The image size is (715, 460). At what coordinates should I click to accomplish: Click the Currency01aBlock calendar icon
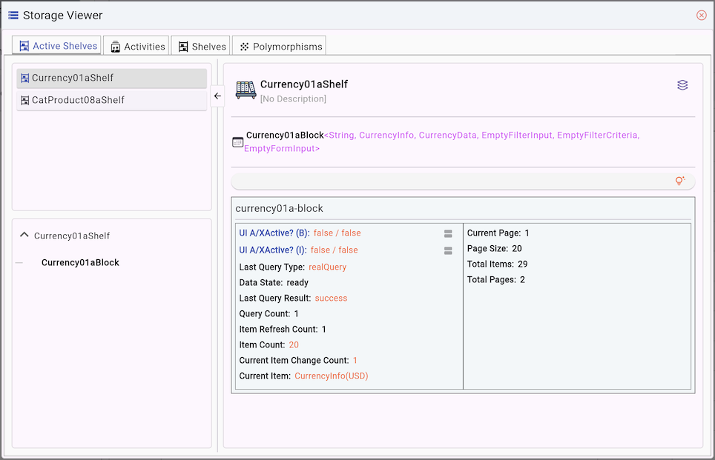tap(238, 142)
